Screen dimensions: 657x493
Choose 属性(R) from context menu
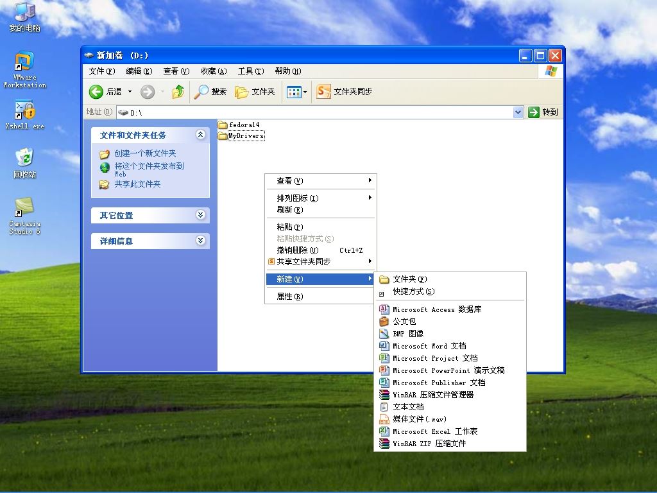tap(321, 297)
